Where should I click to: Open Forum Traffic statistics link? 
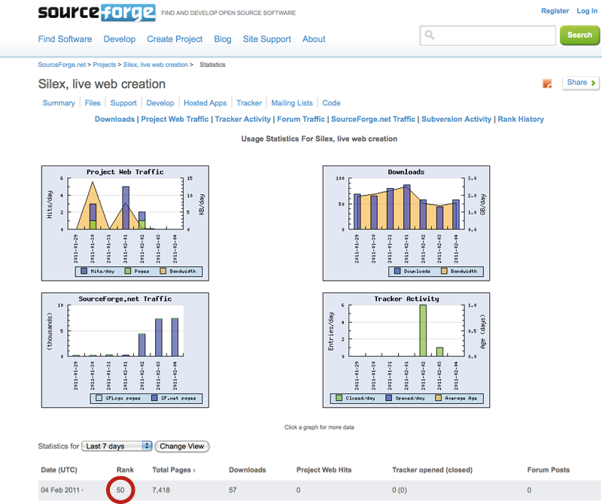coord(301,119)
